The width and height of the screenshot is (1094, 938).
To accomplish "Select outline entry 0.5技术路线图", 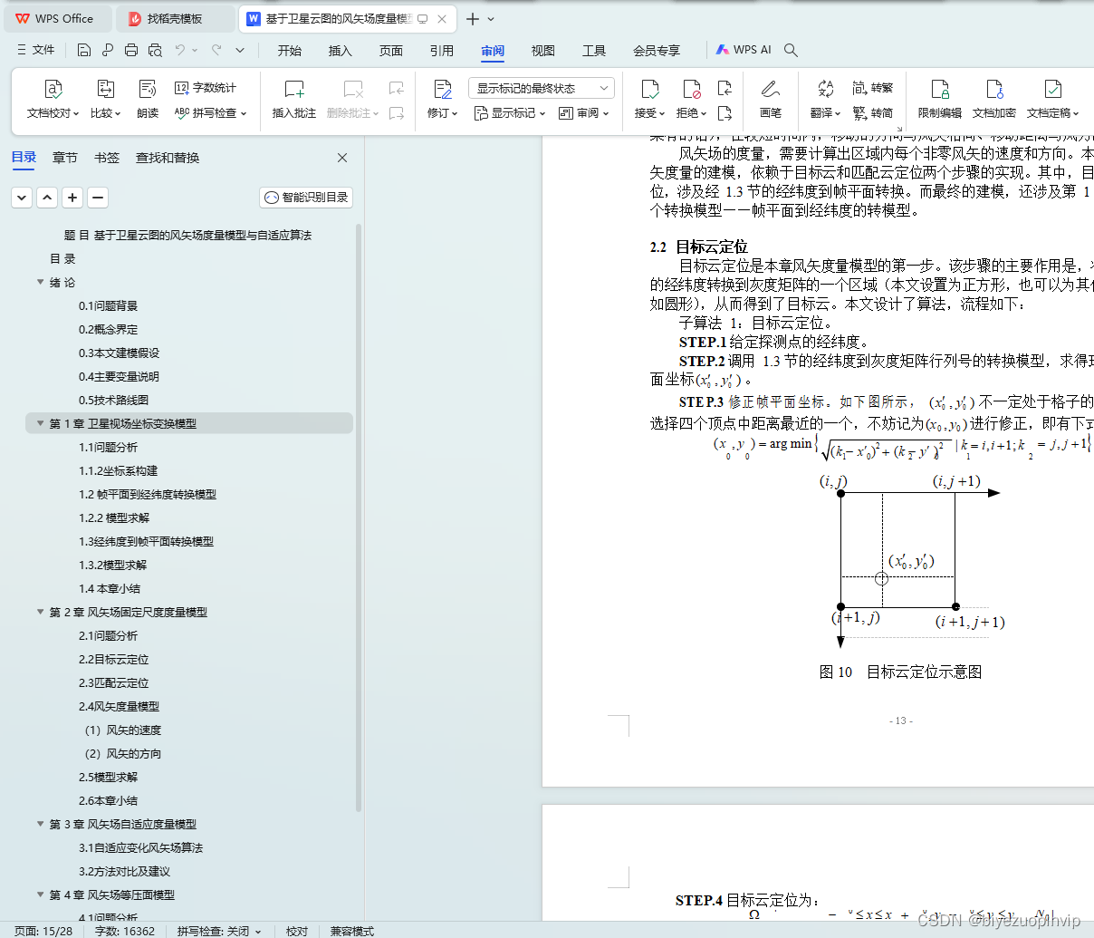I will coord(113,400).
